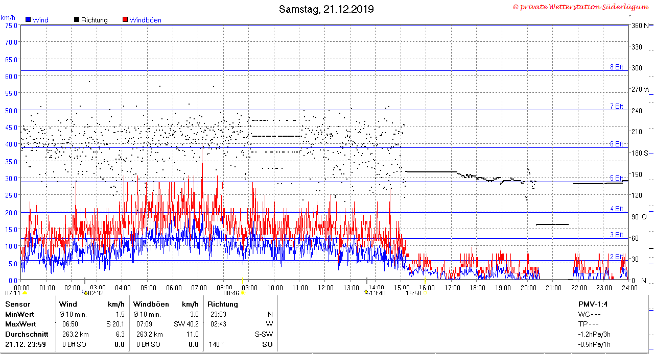Click the yellow sun marker at 07:11
This screenshot has height=354, width=654.
[25, 294]
